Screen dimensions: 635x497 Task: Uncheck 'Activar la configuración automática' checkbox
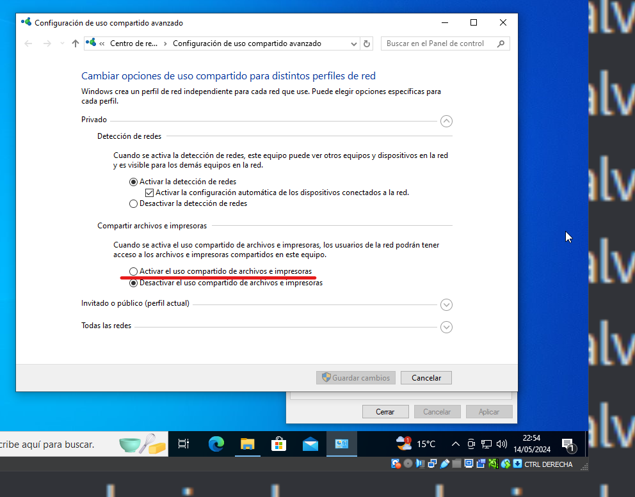click(149, 193)
